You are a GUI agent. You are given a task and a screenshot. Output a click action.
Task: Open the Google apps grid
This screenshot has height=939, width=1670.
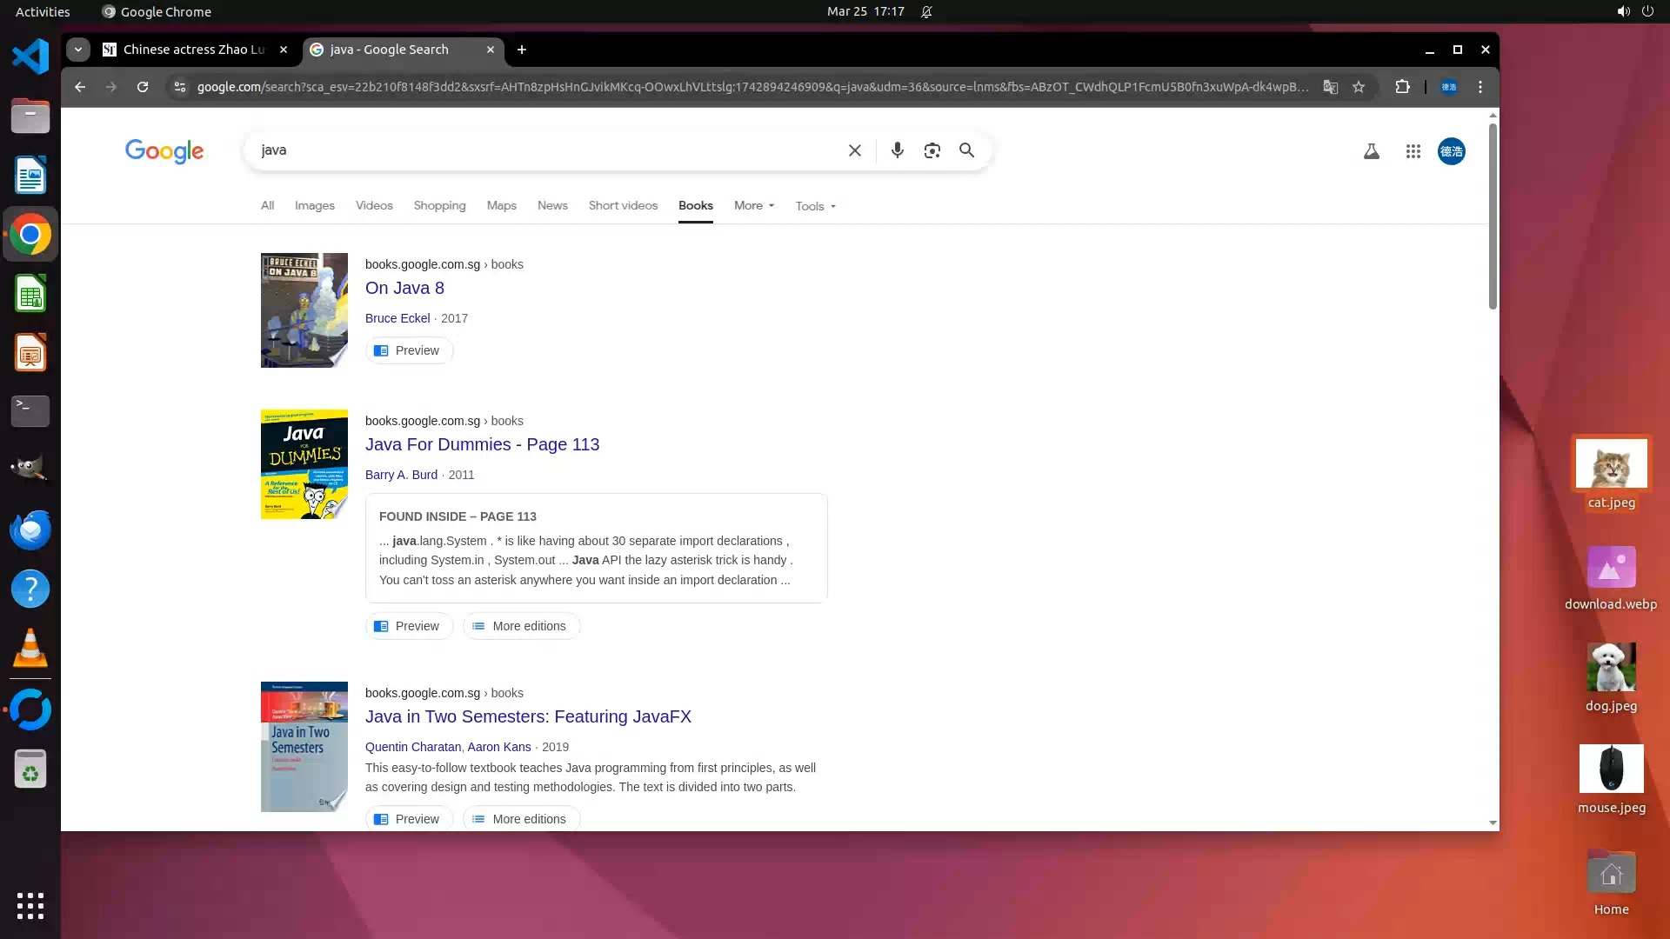point(1413,151)
